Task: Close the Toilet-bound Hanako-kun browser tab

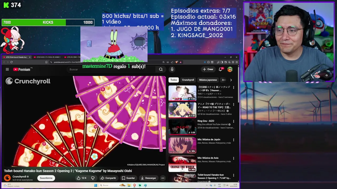Action: pyautogui.click(x=29, y=57)
